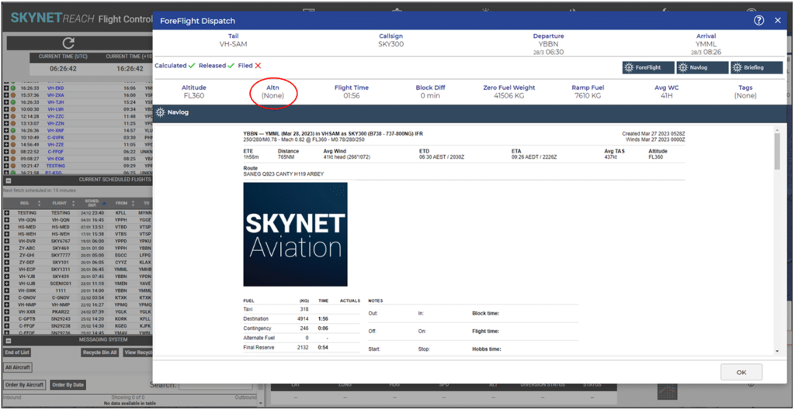Click the red Filed cross mark

(x=258, y=66)
